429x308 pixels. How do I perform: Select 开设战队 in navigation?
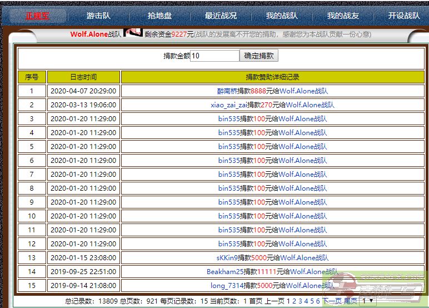404,16
